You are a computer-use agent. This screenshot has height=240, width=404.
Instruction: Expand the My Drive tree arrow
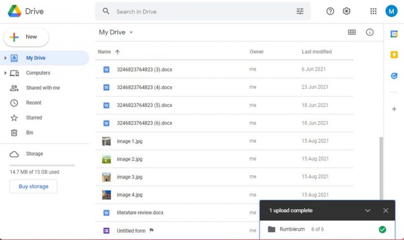pyautogui.click(x=5, y=58)
